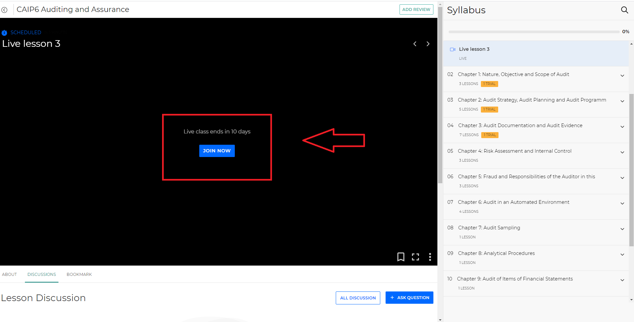Expand Chapter 5 Fraud and Responsibilities section
The image size is (634, 322).
[x=622, y=178]
